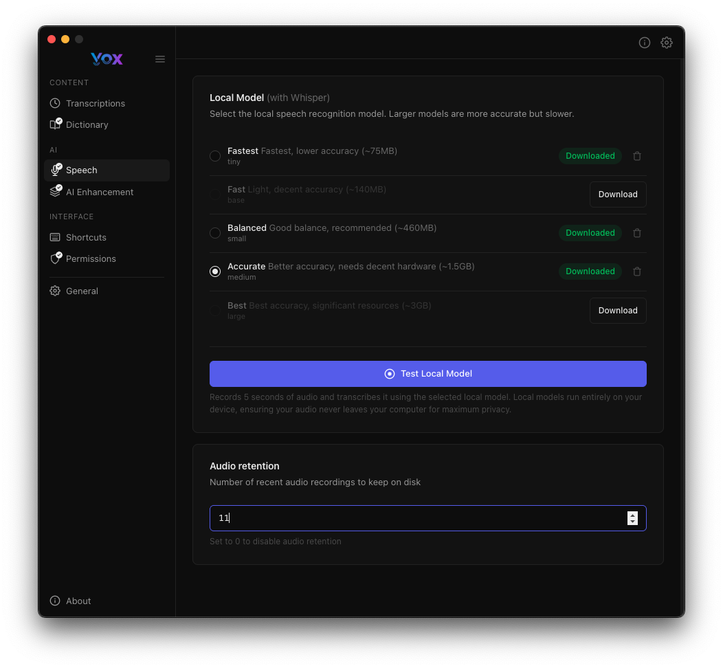The width and height of the screenshot is (723, 668).
Task: Open the General settings section
Action: (x=55, y=291)
